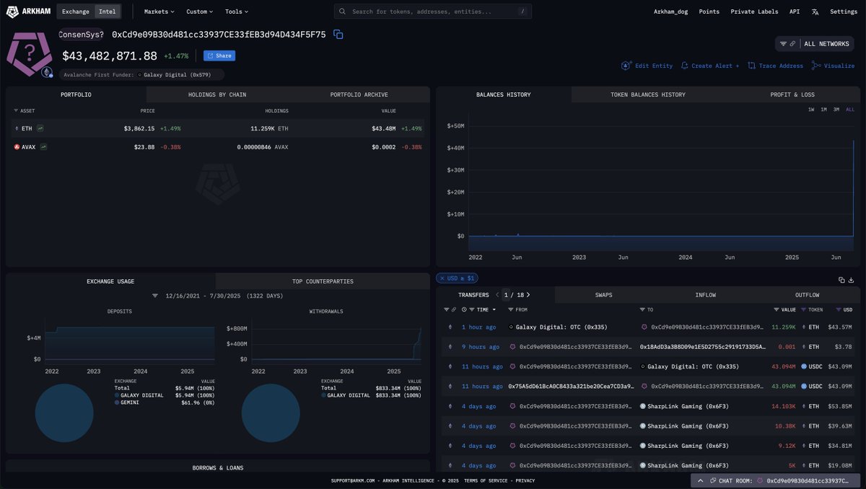Click the network filter icon beside All Networks
This screenshot has height=489, width=866.
[784, 44]
